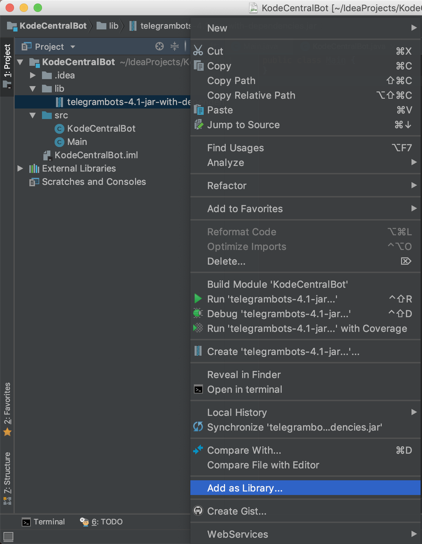Viewport: 422px width, 544px height.
Task: Click the KodeCentralBot.iml file icon
Action: (x=47, y=155)
